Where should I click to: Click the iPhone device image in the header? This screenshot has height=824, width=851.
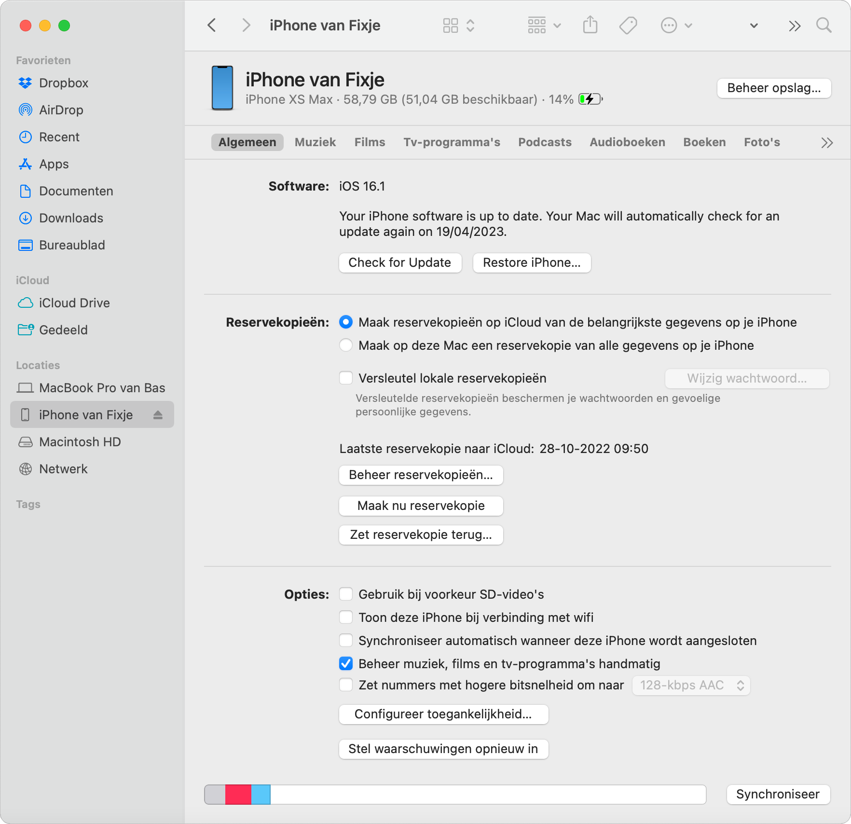(x=222, y=88)
